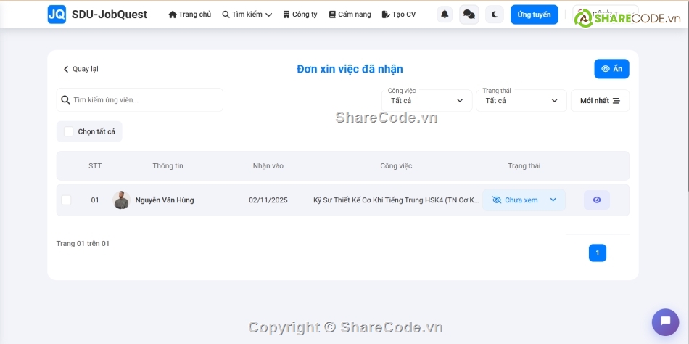Screen dimensions: 689x344
Task: Click Nguyễn Văn Hùng's avatar
Action: [121, 200]
